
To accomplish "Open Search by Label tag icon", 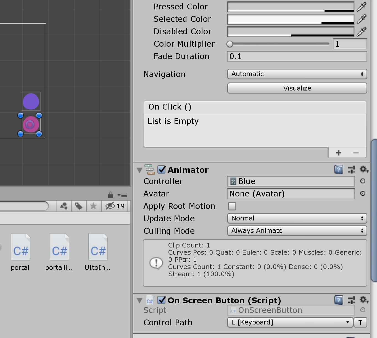I will [79, 206].
